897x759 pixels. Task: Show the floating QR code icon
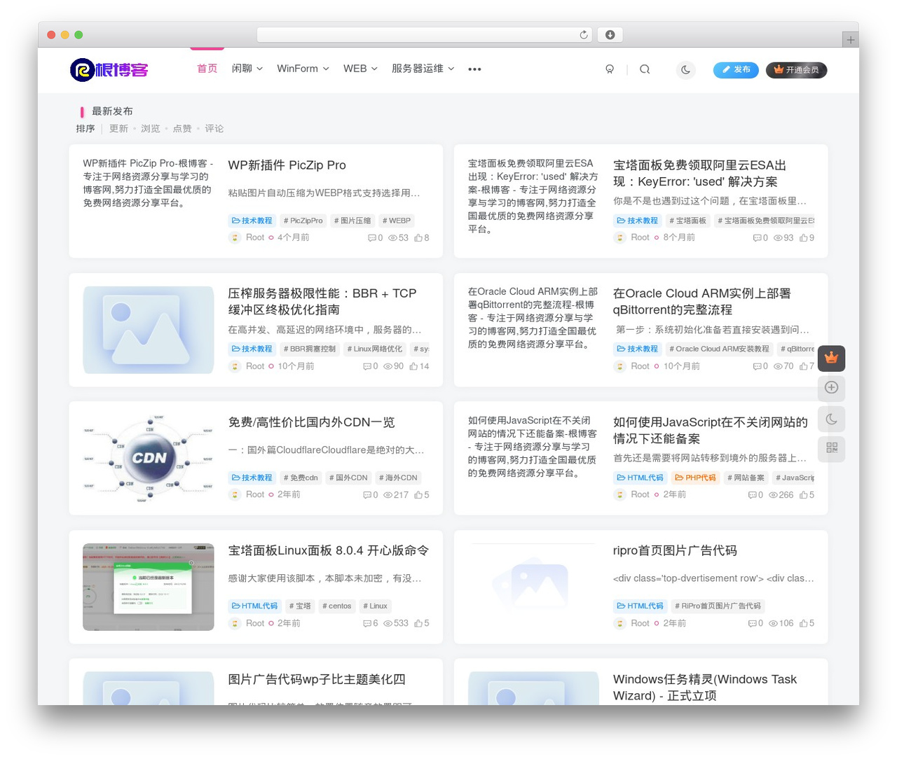pos(831,448)
